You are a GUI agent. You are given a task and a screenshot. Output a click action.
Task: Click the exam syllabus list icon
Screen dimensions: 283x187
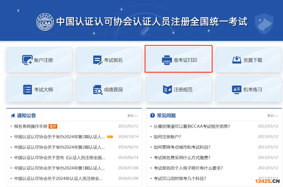[28, 89]
